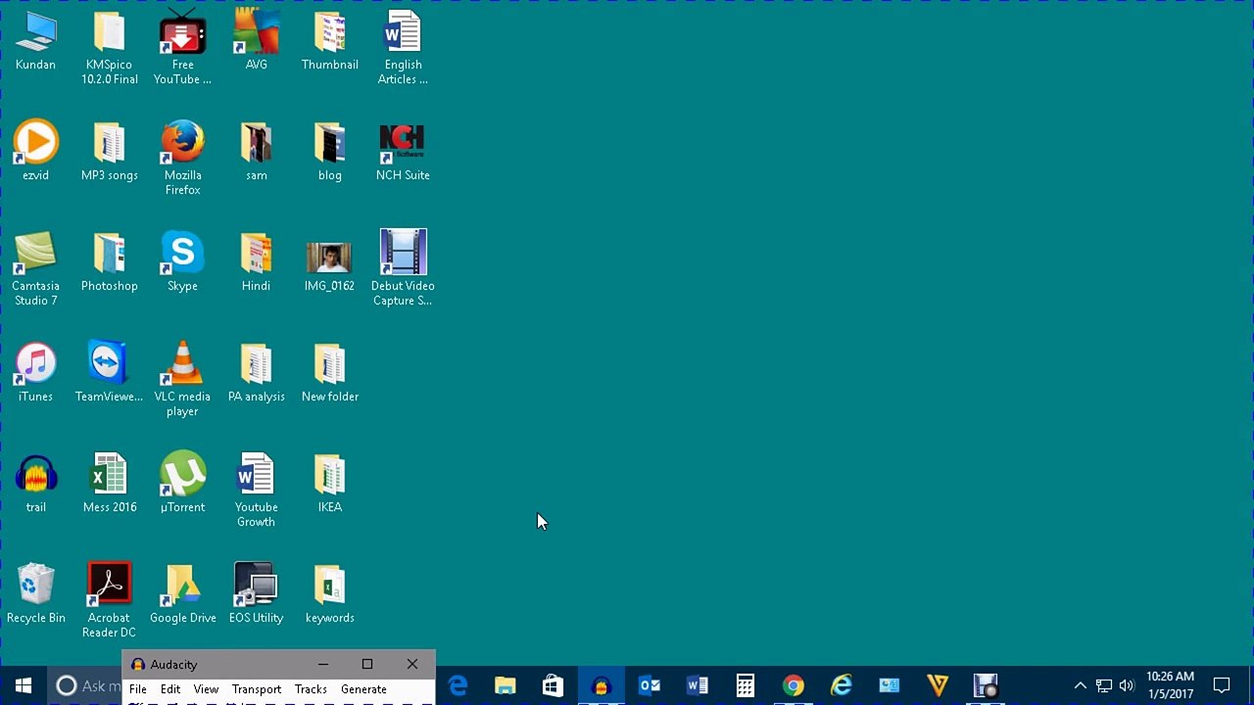
Task: Open the volume tray icon
Action: (x=1127, y=685)
